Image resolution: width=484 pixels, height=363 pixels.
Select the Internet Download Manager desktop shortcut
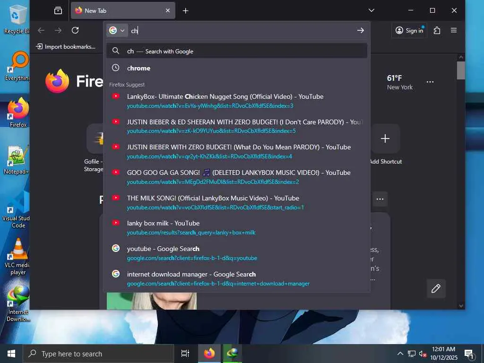[18, 303]
